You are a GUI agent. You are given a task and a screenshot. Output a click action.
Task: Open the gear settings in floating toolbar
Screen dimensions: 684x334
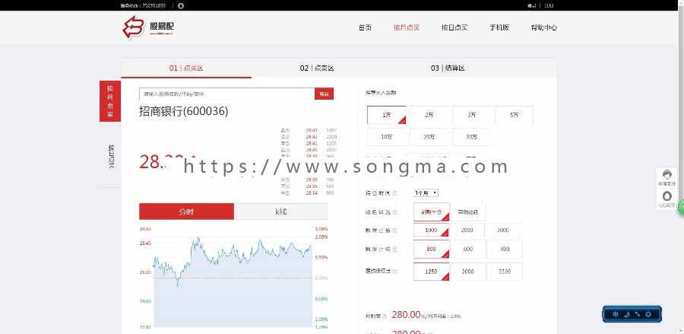[648, 314]
